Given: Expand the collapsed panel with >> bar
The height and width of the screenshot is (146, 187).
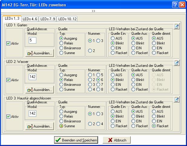Looking at the screenshot, I should coord(93,11).
